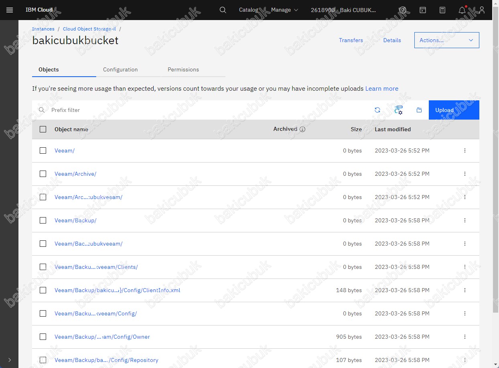Check the Veeam/Archive/ row checkbox
The height and width of the screenshot is (368, 499).
click(x=43, y=174)
